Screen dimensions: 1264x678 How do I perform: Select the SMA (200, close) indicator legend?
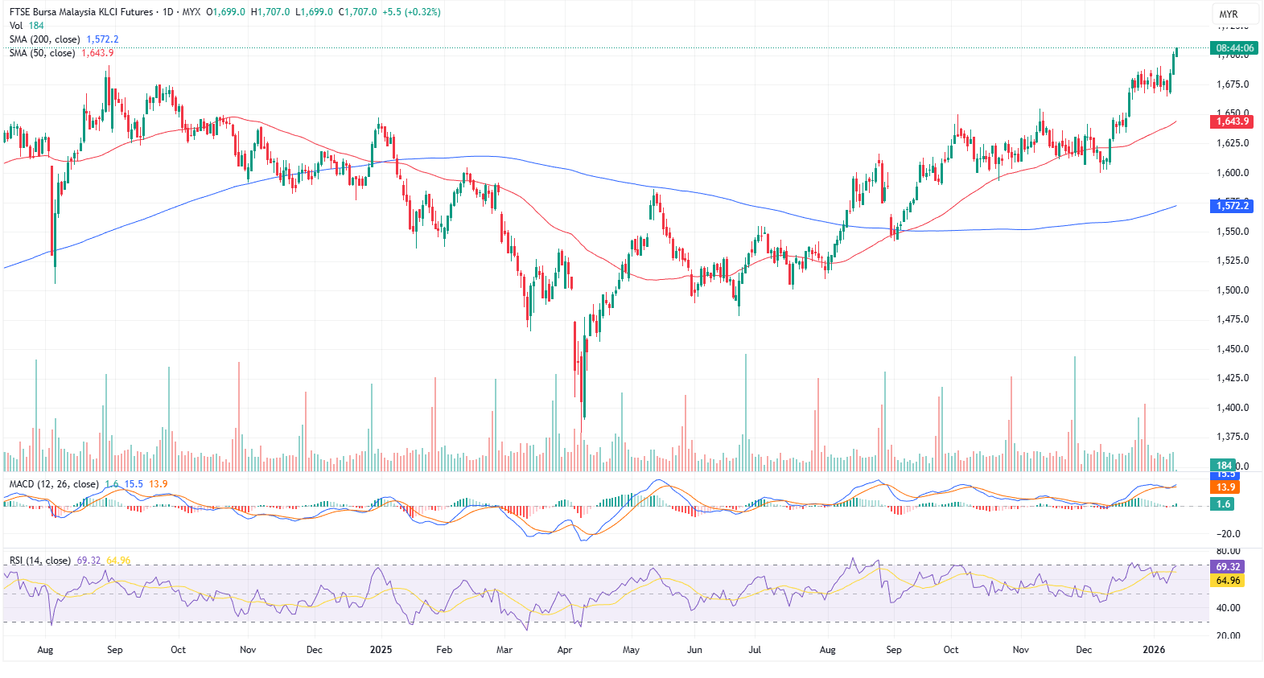tap(45, 39)
